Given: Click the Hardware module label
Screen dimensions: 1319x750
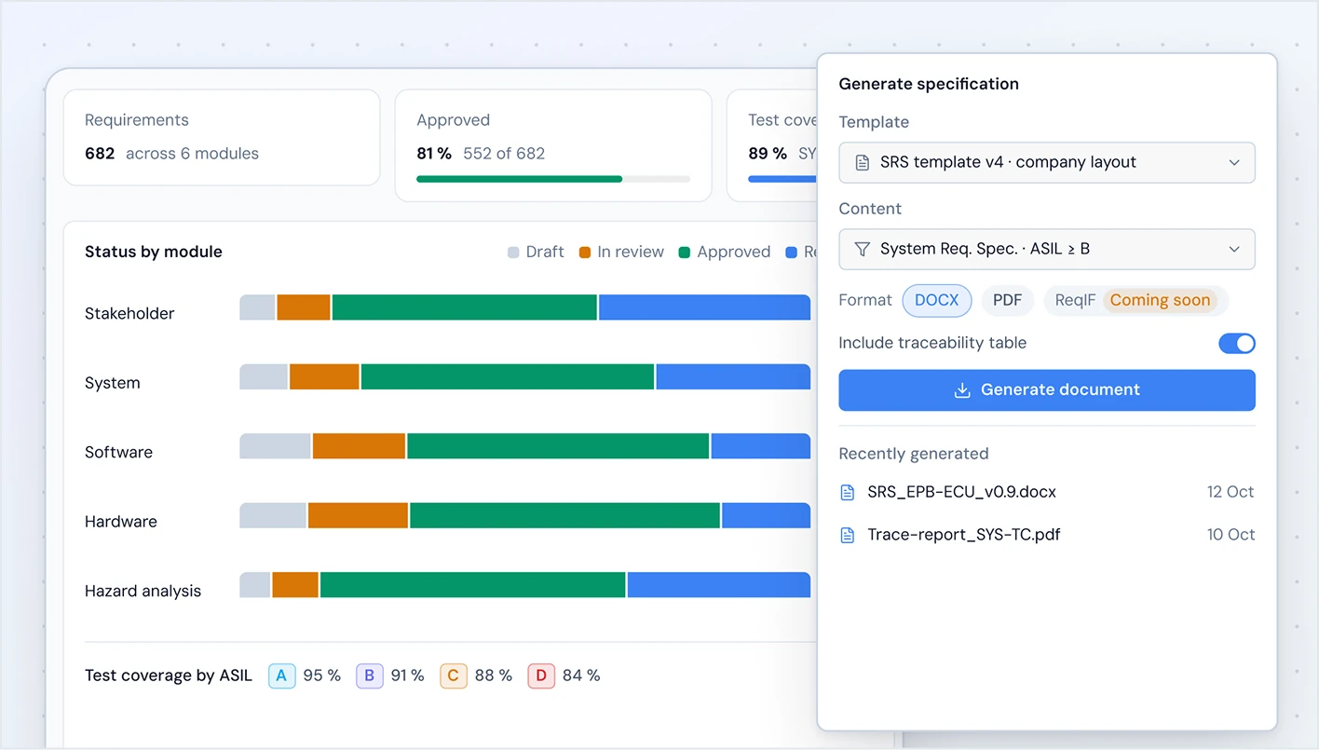Looking at the screenshot, I should click(121, 522).
